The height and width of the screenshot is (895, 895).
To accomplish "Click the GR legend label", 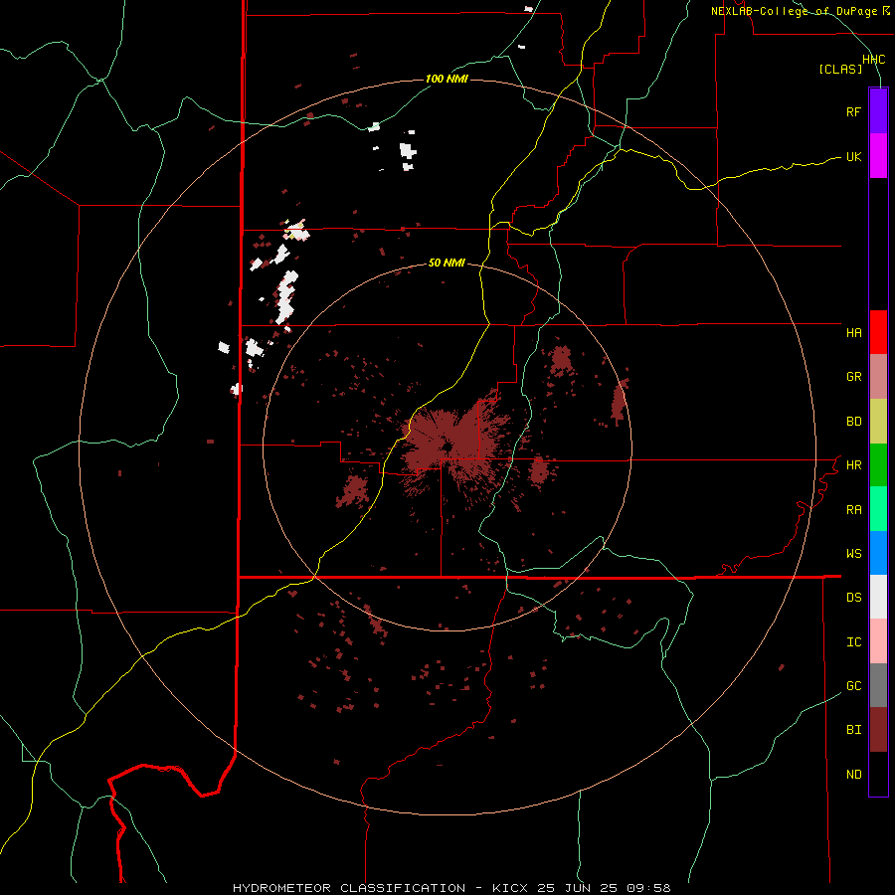I will [x=853, y=377].
